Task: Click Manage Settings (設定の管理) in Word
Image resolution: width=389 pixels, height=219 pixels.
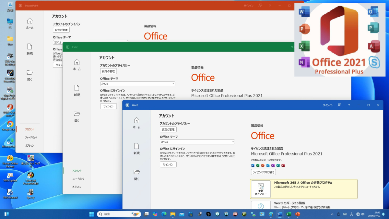Action: (x=168, y=129)
